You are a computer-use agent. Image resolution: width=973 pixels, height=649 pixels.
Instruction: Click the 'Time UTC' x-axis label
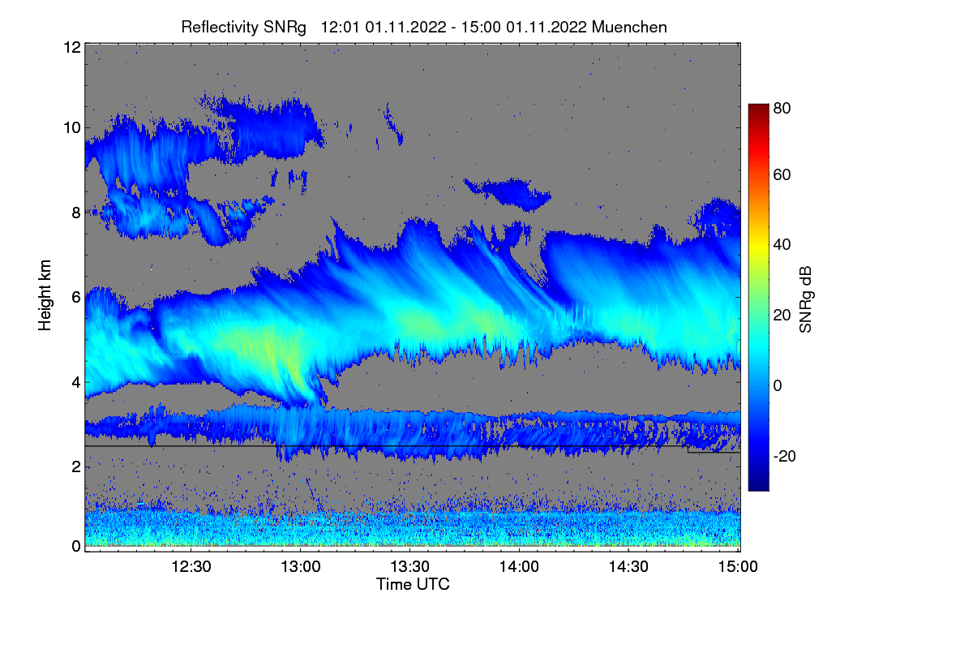pyautogui.click(x=413, y=584)
